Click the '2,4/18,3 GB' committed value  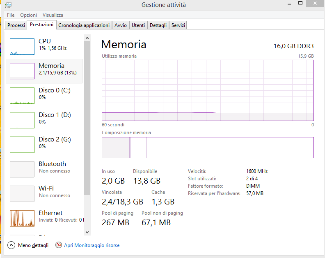(123, 202)
